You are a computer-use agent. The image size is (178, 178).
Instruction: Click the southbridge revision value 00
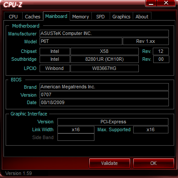(x=161, y=59)
